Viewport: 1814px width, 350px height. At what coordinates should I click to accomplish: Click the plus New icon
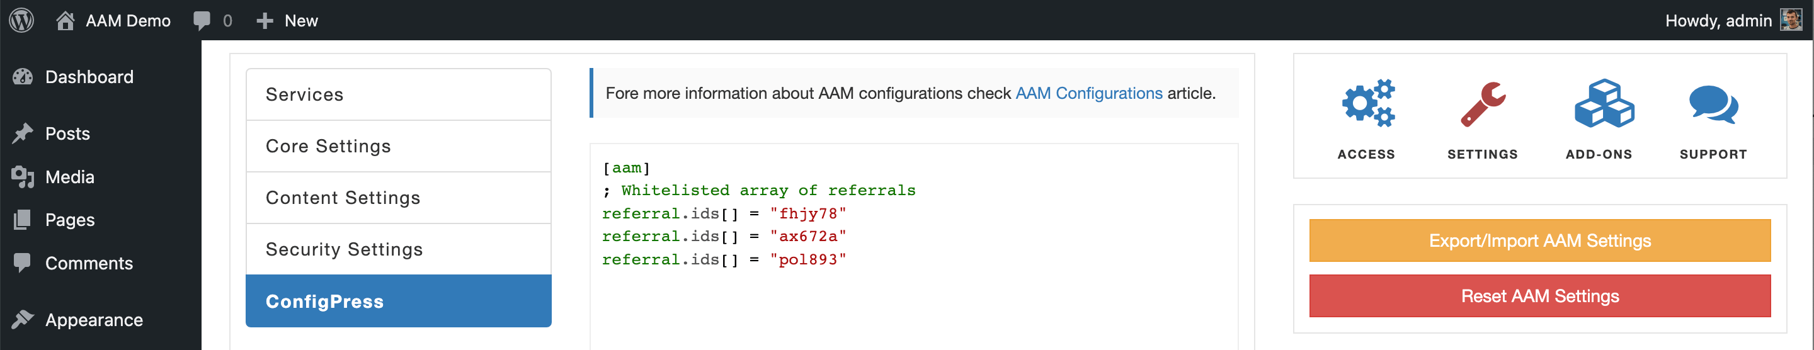265,21
